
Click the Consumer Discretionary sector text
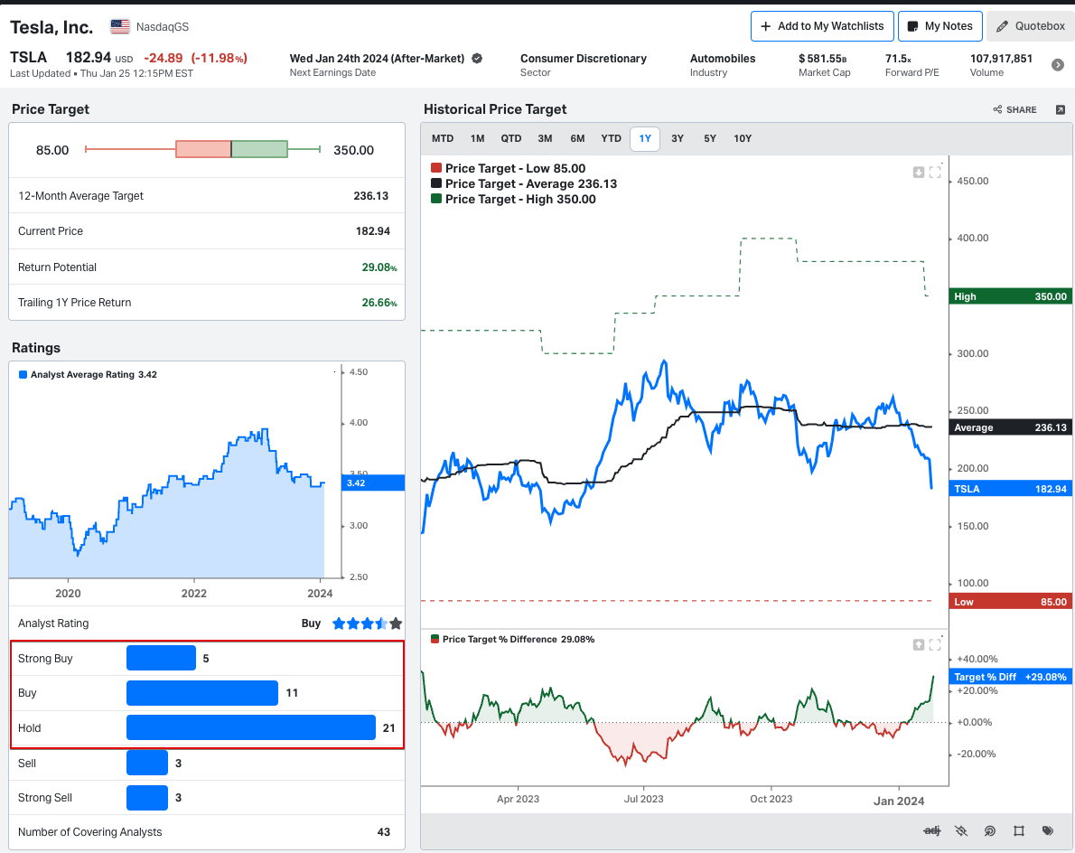point(584,59)
